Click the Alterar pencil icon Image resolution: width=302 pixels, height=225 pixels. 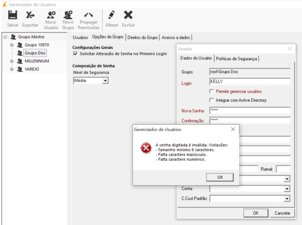(x=112, y=15)
